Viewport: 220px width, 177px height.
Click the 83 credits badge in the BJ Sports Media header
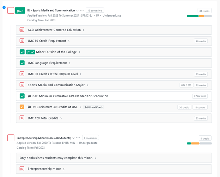pos(204,11)
